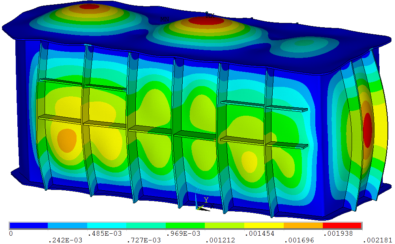Click the Y axis label of the triad
Screen dimensions: 395x244
point(206,200)
